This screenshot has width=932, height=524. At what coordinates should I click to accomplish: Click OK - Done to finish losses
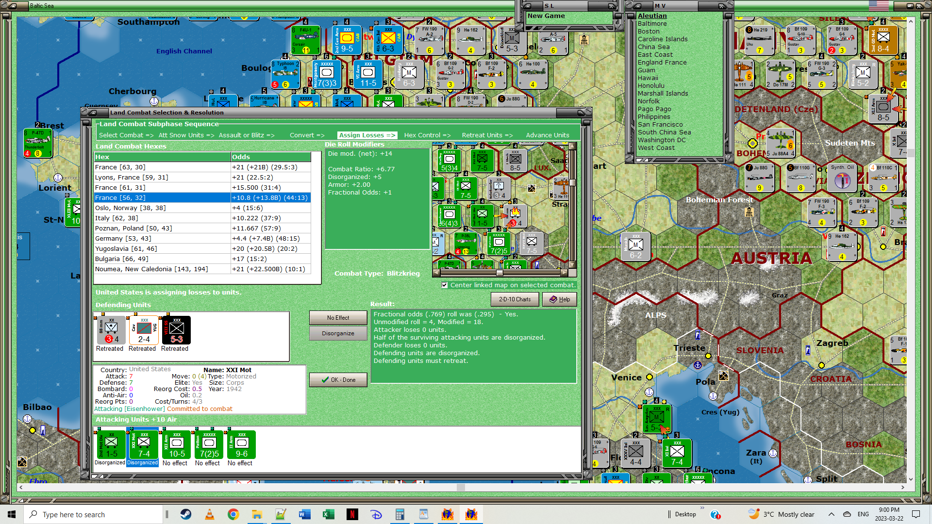tap(338, 380)
